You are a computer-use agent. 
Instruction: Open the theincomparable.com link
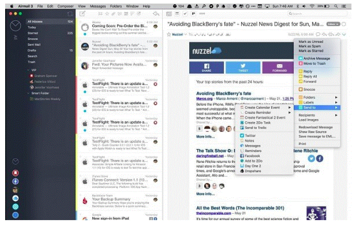(x=213, y=213)
